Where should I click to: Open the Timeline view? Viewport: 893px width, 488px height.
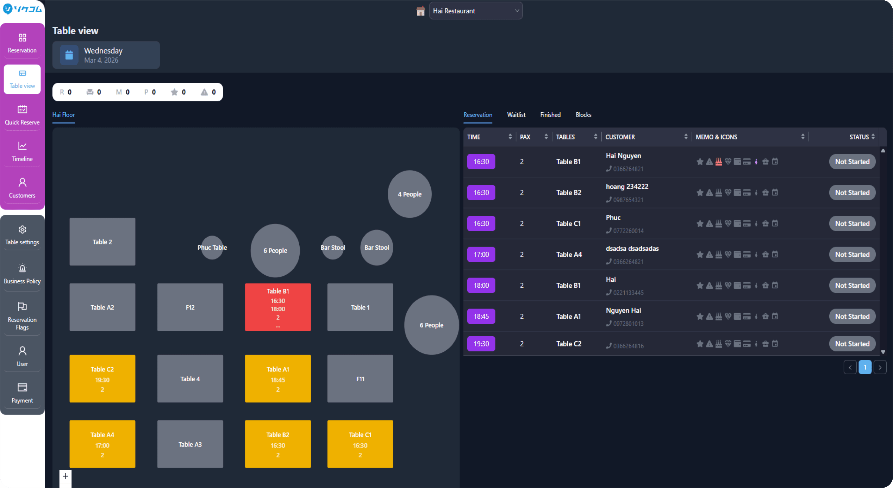click(x=22, y=151)
